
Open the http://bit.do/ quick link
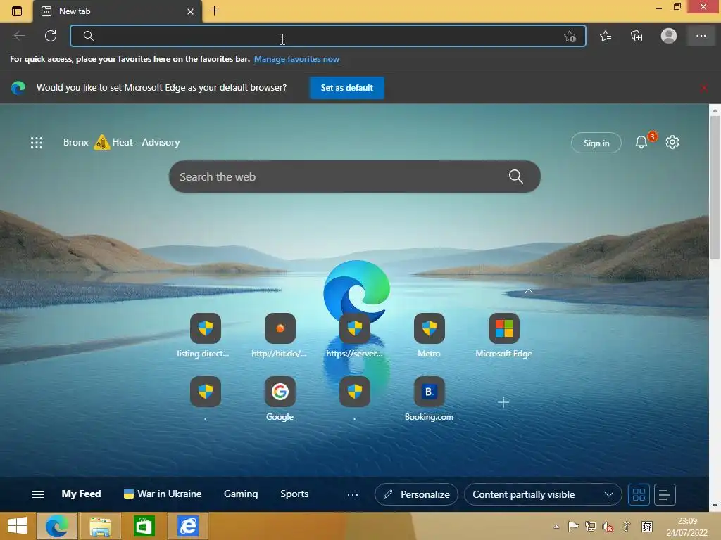pos(280,335)
